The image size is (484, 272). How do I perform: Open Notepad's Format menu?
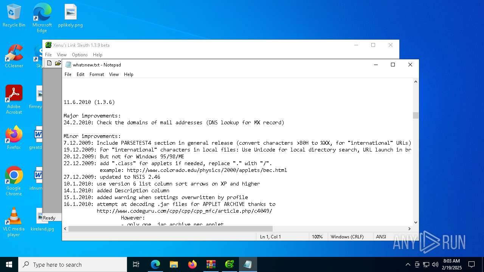coord(97,74)
